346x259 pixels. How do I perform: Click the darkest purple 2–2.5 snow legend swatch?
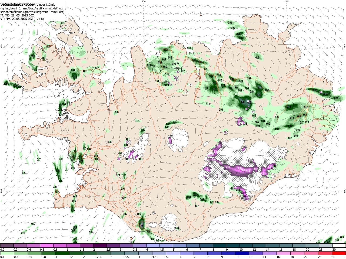click(100, 246)
